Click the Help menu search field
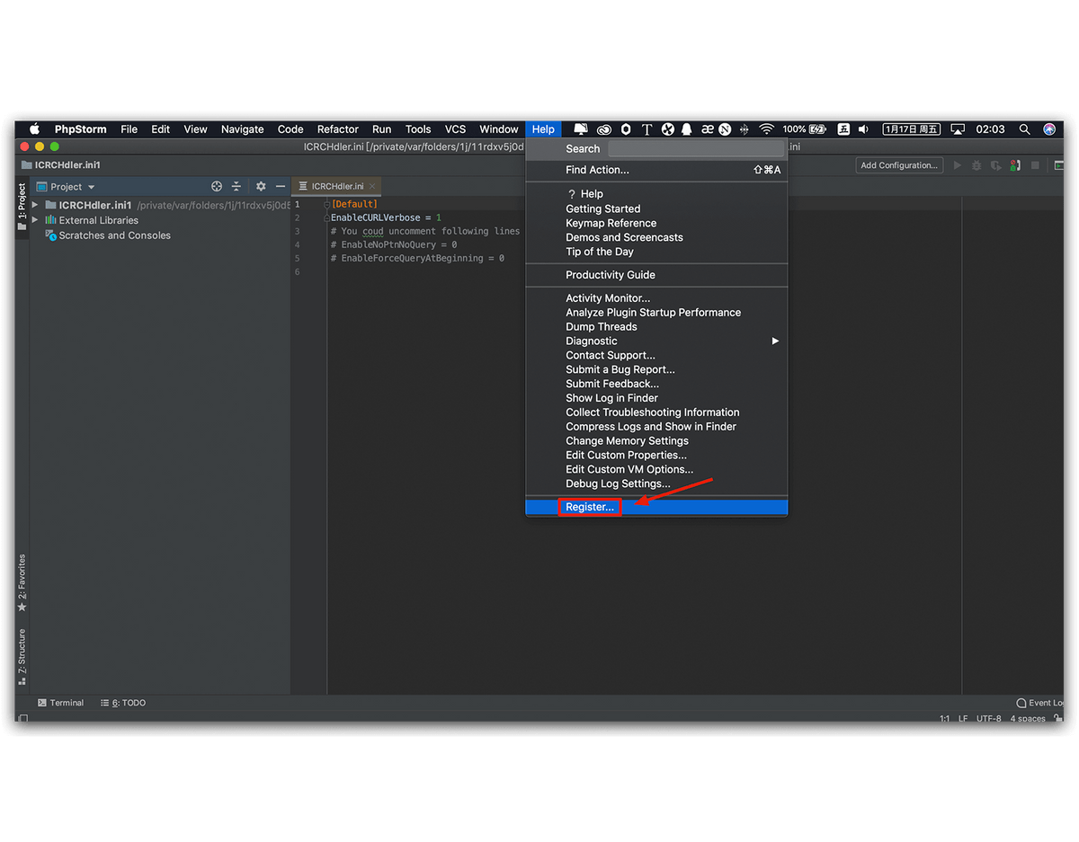The image size is (1079, 842). [696, 149]
